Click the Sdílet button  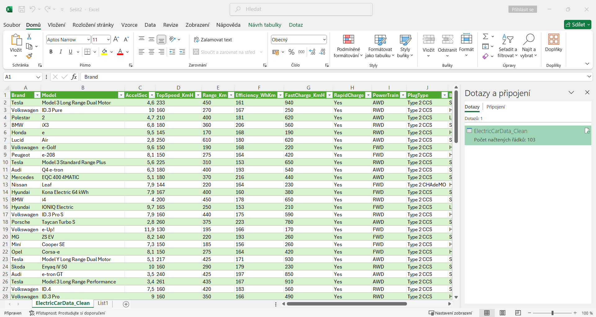(577, 25)
